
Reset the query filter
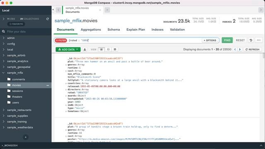(x=240, y=40)
